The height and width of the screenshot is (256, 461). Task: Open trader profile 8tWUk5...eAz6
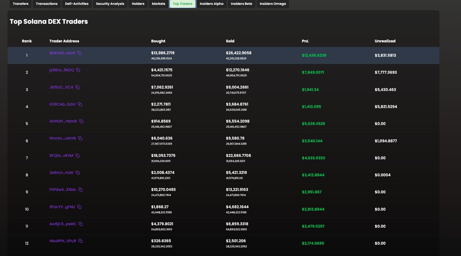click(x=62, y=53)
